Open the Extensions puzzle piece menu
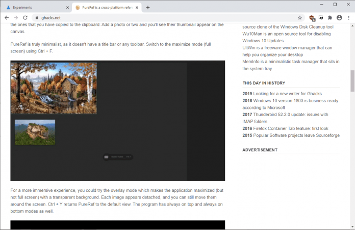 coord(330,17)
